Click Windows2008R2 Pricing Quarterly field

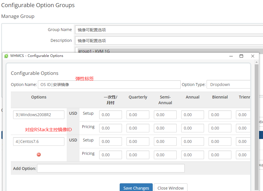[x=138, y=128]
